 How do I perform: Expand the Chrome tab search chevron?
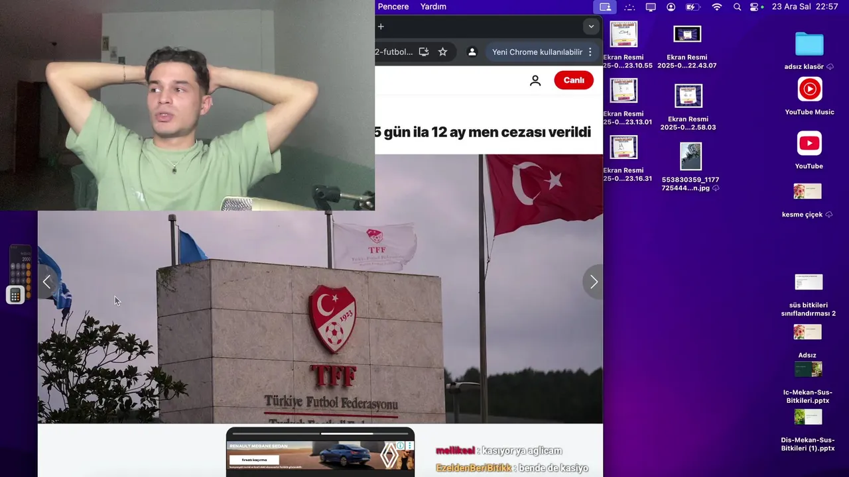(x=590, y=26)
